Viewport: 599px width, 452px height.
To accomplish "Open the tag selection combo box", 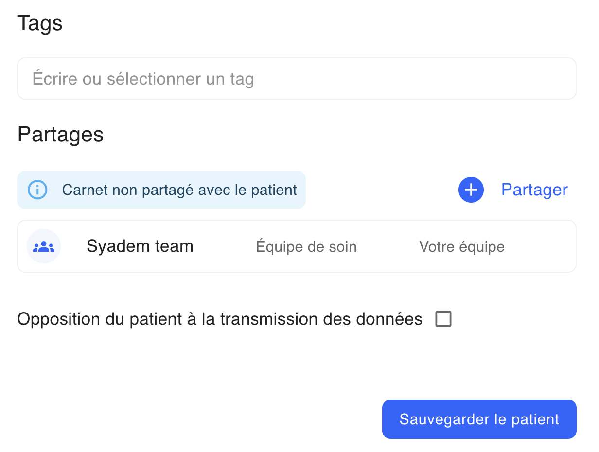I will coord(297,79).
